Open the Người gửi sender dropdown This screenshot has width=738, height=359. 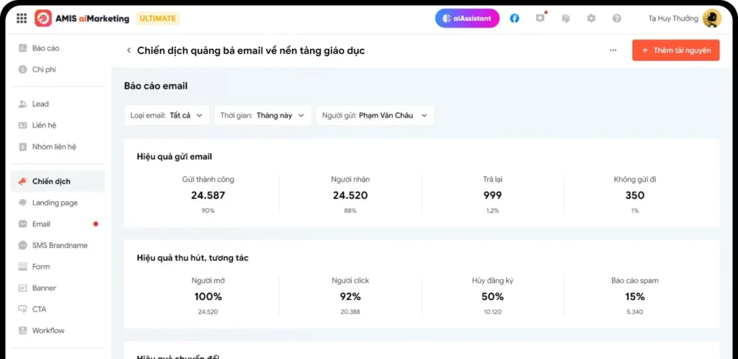pos(375,115)
